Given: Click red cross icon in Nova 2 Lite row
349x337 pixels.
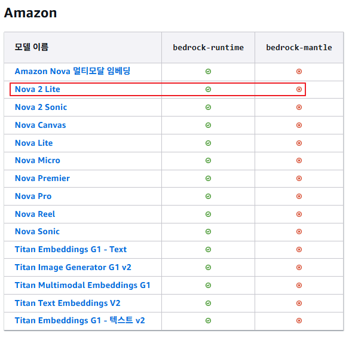Looking at the screenshot, I should [x=299, y=89].
